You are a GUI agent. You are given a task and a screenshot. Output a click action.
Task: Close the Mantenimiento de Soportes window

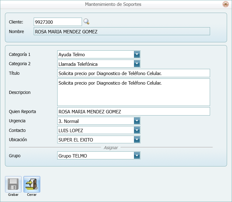226,4
